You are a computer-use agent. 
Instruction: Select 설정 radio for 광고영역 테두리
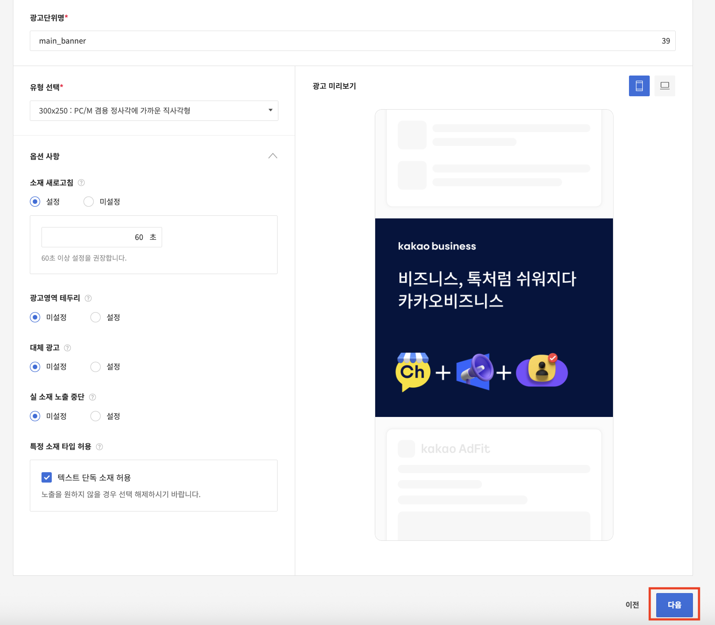coord(96,317)
